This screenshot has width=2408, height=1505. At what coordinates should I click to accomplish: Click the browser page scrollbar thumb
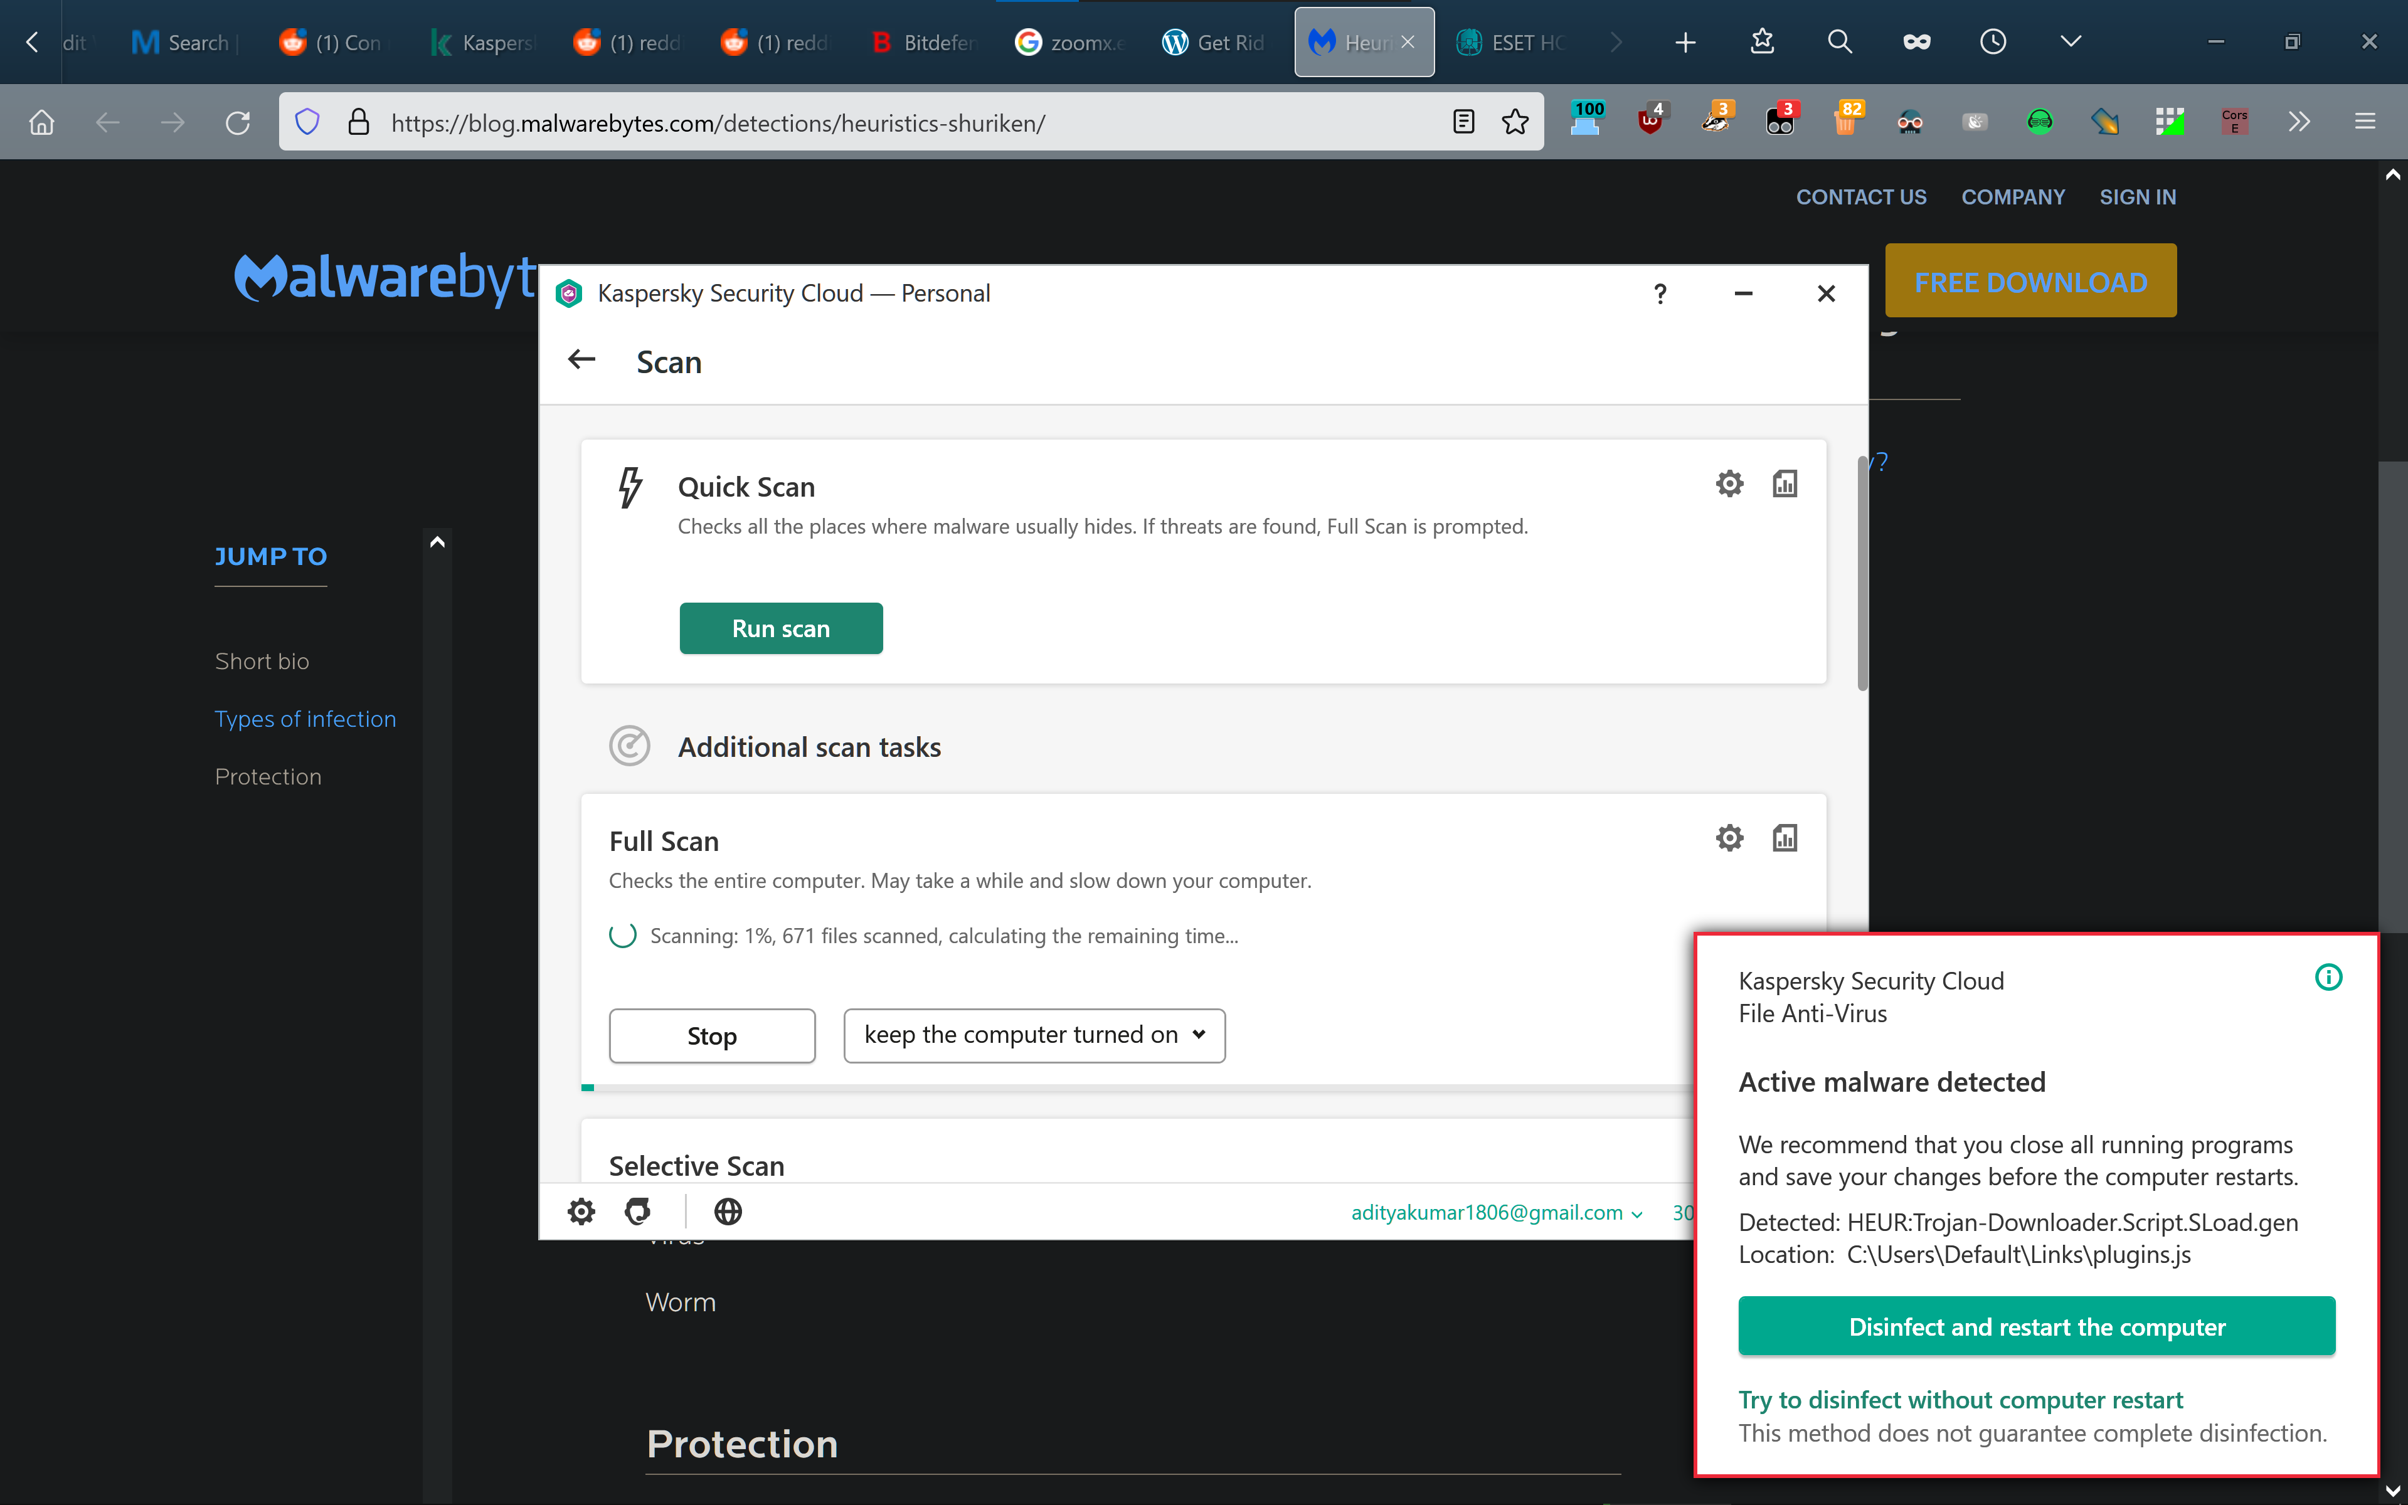[x=2392, y=697]
